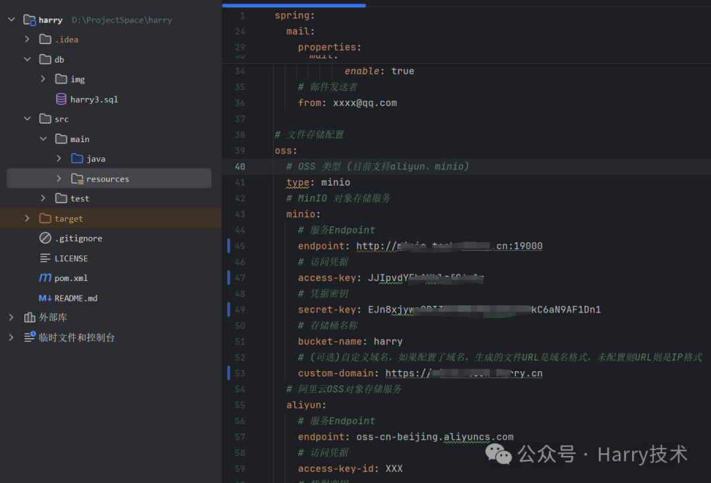Click the src folder icon
The image size is (711, 483).
45,118
